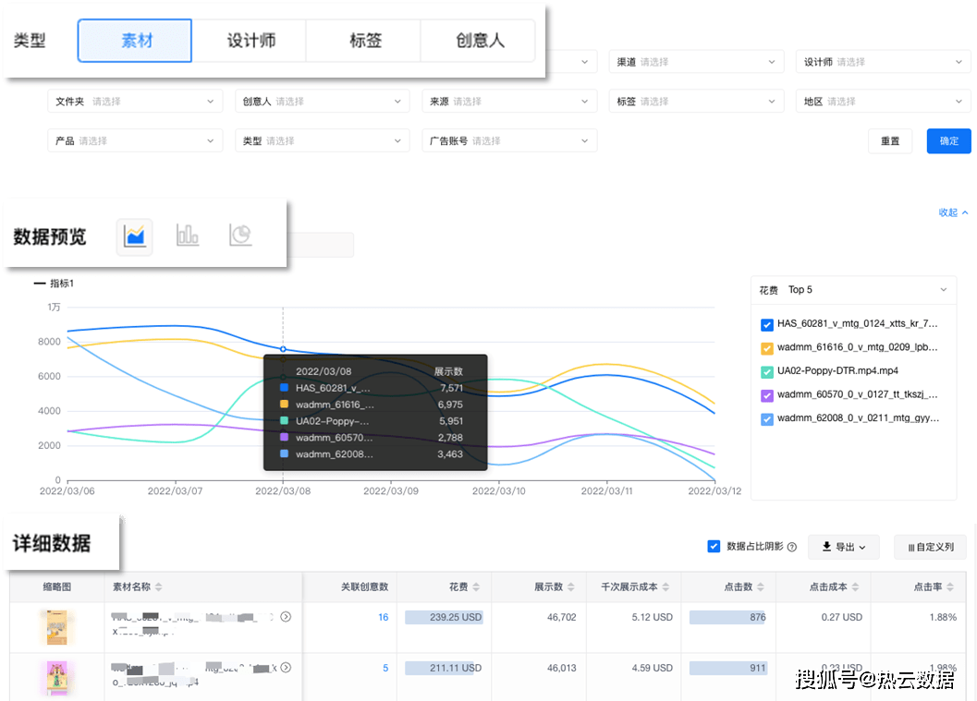Viewport: 977px width, 701px height.
Task: Open second row material thumbnail
Action: coord(56,677)
